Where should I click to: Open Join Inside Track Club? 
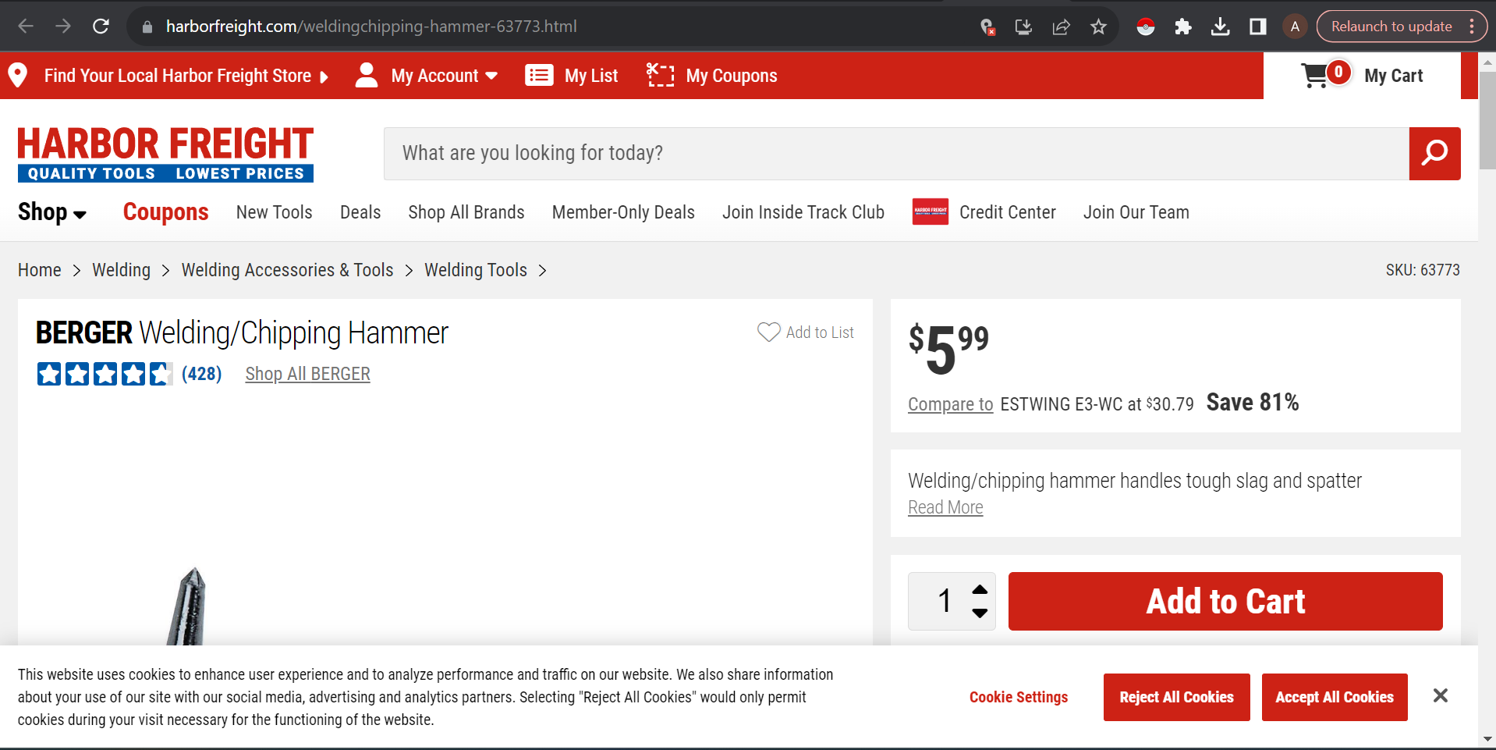pyautogui.click(x=803, y=212)
